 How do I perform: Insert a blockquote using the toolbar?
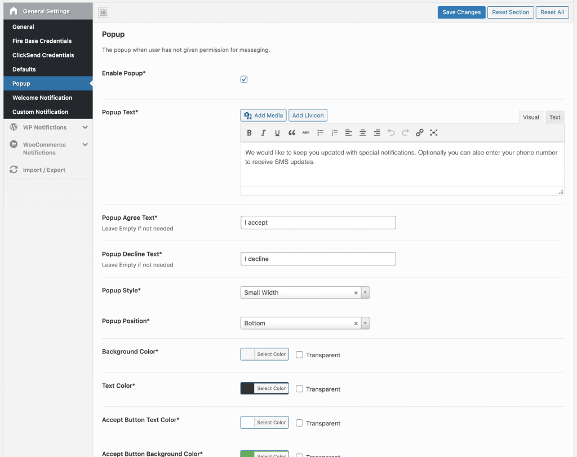pyautogui.click(x=292, y=133)
